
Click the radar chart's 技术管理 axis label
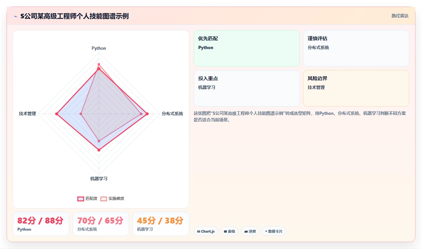point(27,114)
